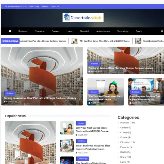Click Technology tag in Popular News list
Viewport: 164px width, 164px height.
[83, 159]
